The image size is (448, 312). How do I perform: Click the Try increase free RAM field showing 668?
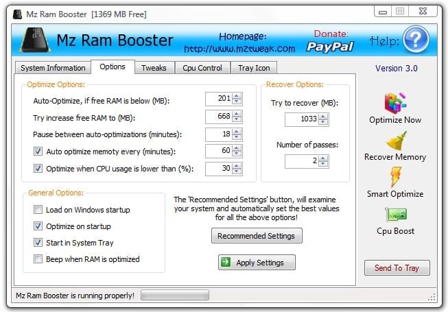[219, 117]
